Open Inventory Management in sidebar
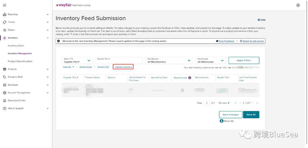The width and height of the screenshot is (308, 148). tap(20, 53)
